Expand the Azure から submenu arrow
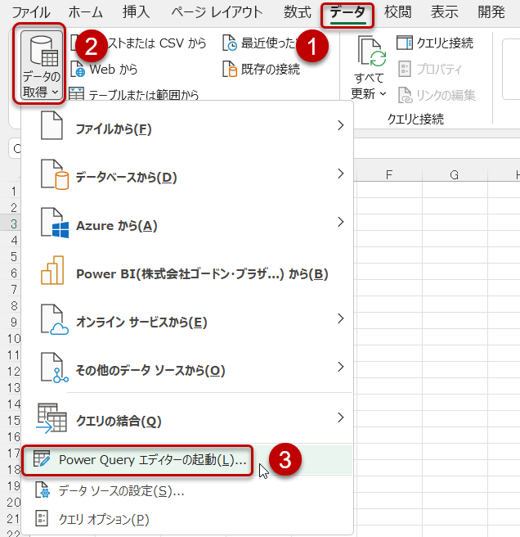This screenshot has width=520, height=537. (340, 222)
